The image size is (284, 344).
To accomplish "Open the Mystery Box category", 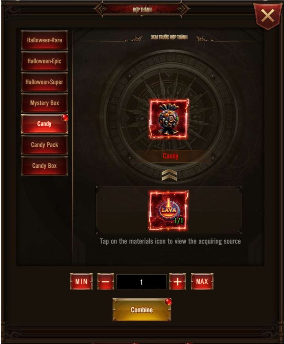I will tap(45, 103).
